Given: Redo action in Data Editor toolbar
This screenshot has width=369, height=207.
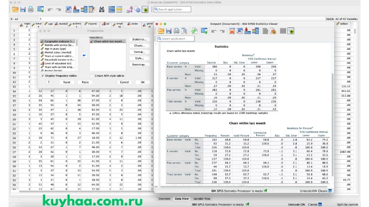Looking at the screenshot, I should pos(59,9).
